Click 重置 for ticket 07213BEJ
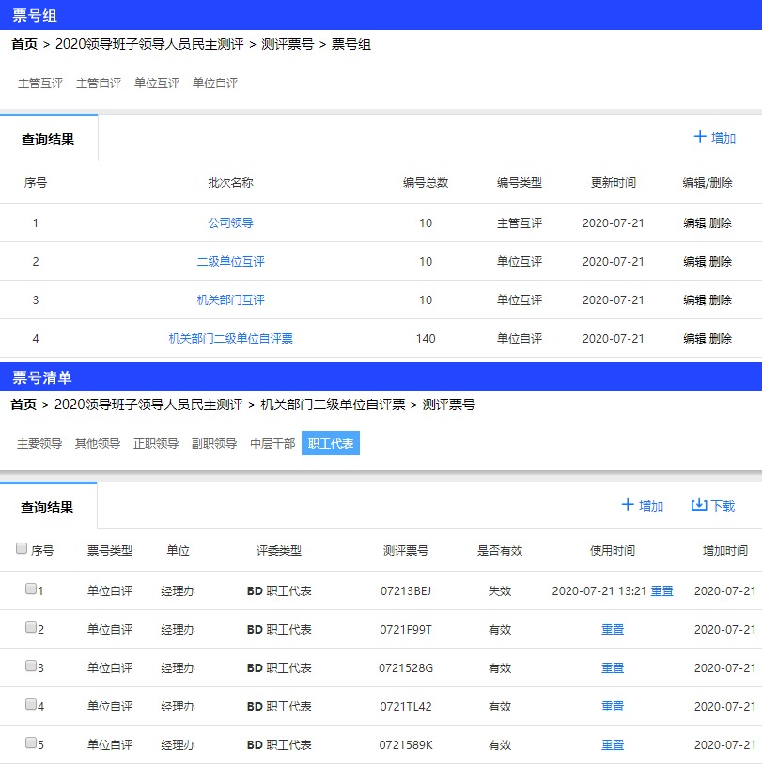The height and width of the screenshot is (765, 762). [x=661, y=590]
